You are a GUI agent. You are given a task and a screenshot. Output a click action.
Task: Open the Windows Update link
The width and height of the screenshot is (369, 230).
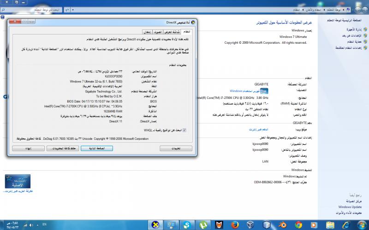(350, 207)
